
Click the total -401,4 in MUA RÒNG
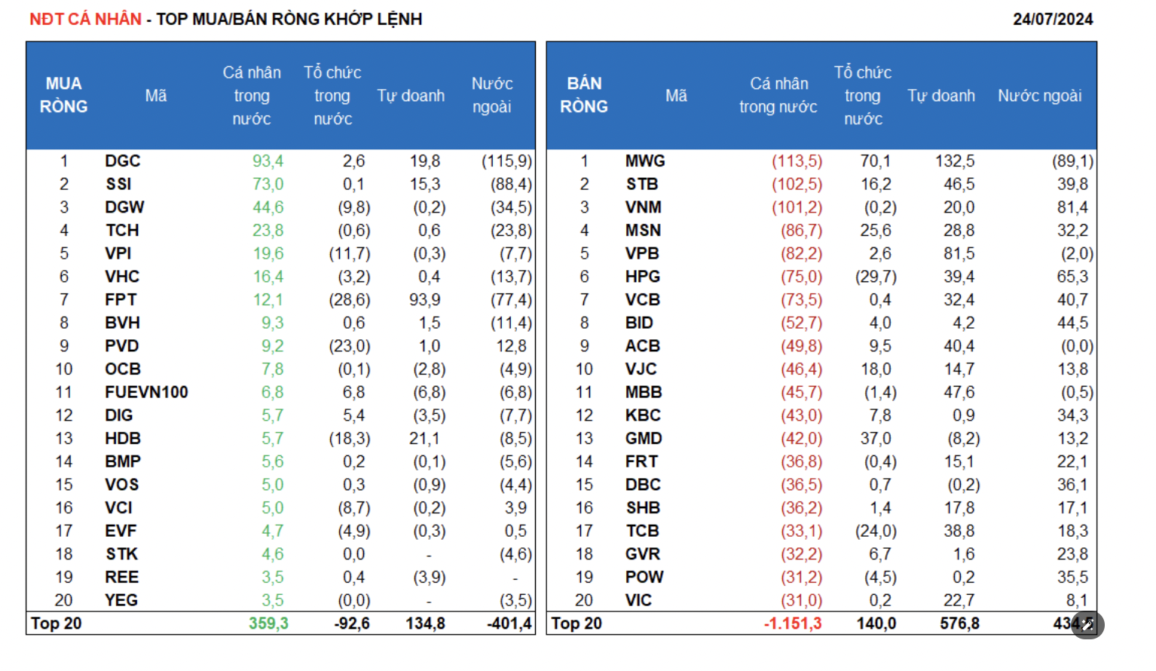coord(510,624)
